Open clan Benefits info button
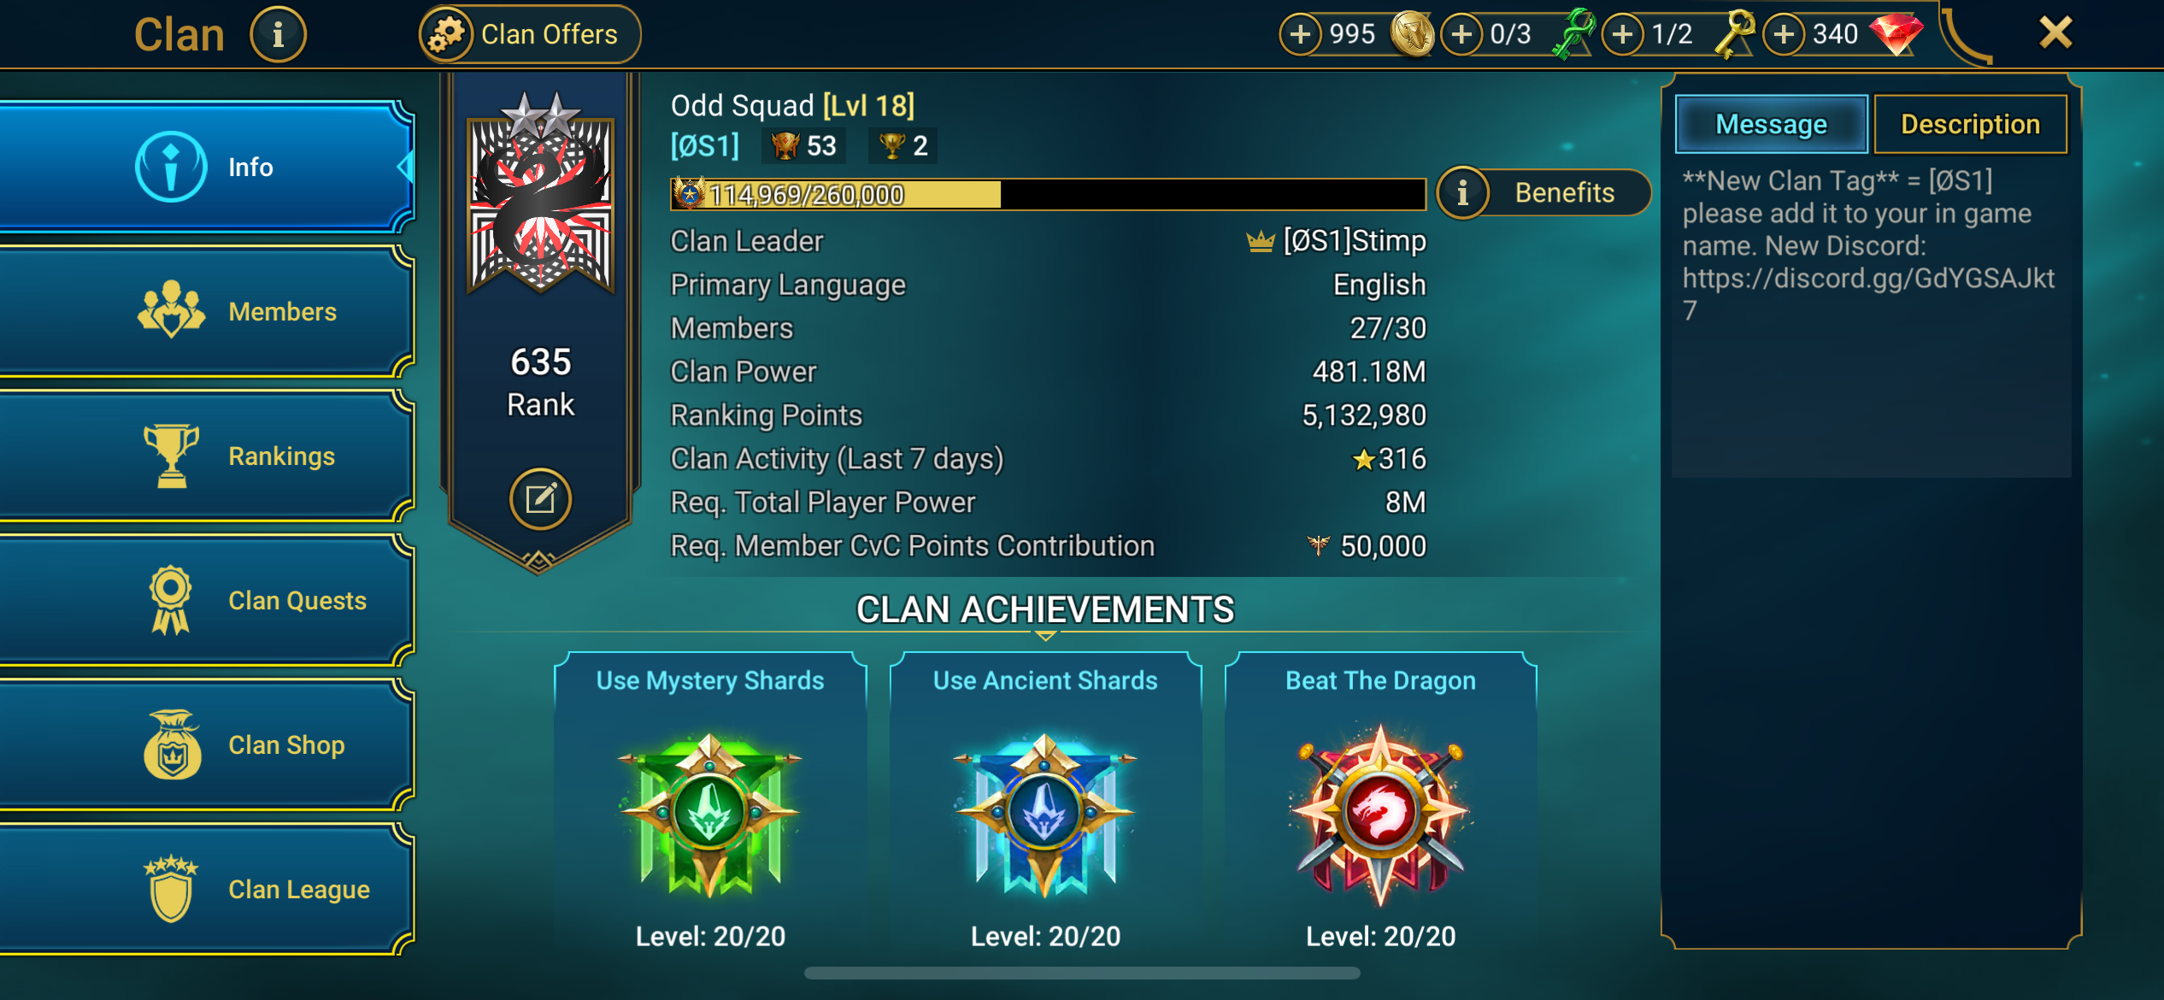 1543,193
